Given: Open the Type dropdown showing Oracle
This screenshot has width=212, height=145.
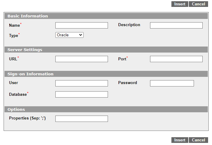Looking at the screenshot, I should (x=69, y=35).
